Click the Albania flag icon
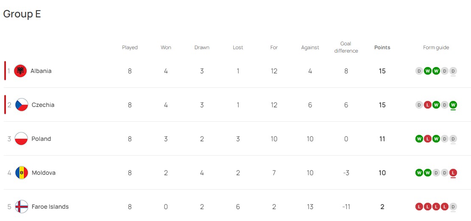Screen dimensions: 471x221 coord(20,71)
